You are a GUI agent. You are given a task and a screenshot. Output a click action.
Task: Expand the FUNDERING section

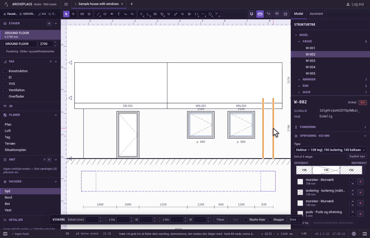(x=330, y=127)
